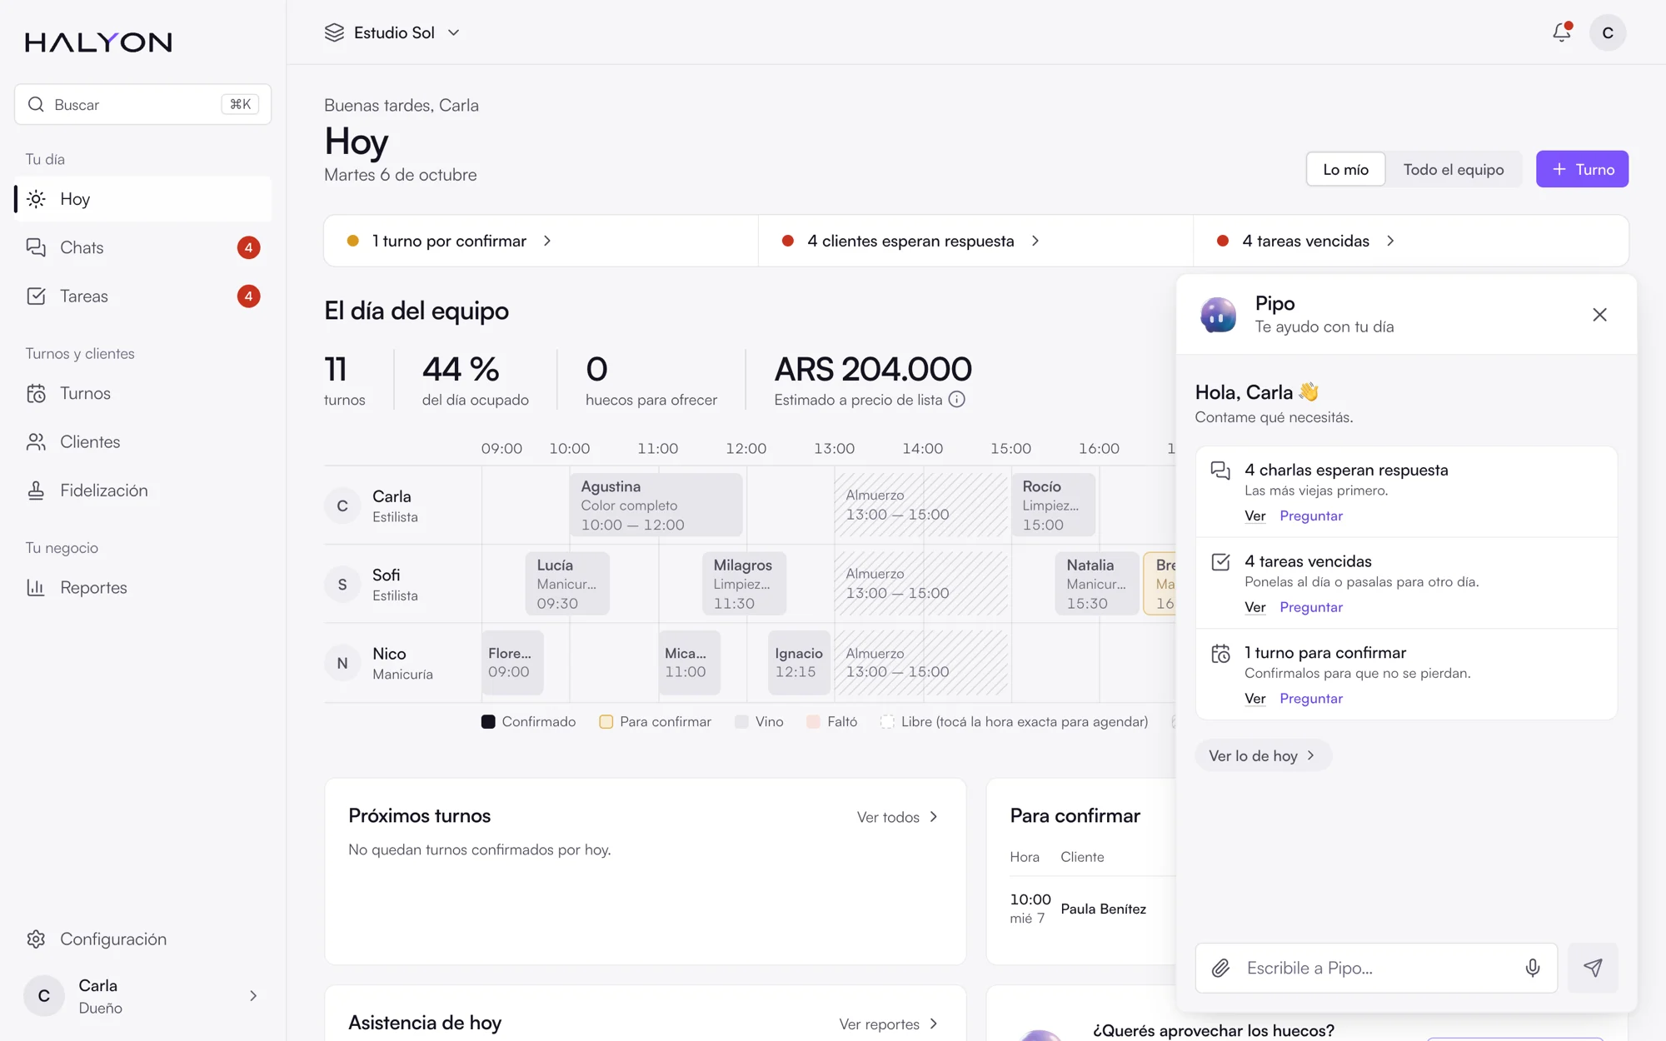Expand Carla Dueño account menu
1666x1041 pixels.
tap(142, 996)
